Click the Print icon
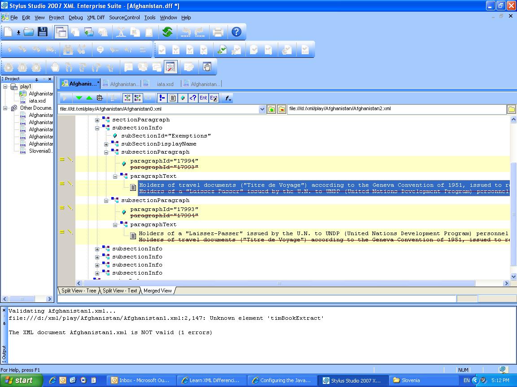Viewport: 517px width, 387px height. (218, 32)
